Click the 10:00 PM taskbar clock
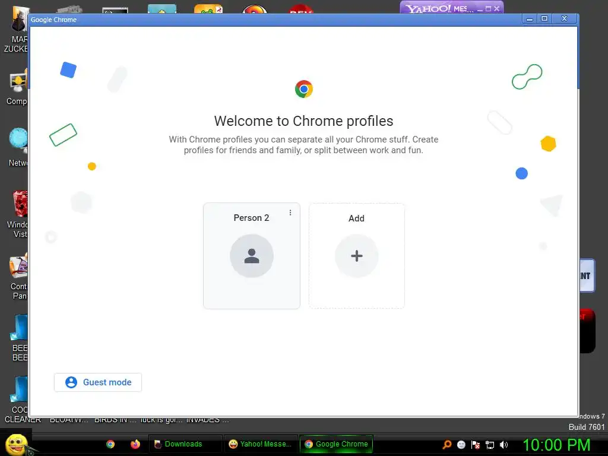The width and height of the screenshot is (608, 456). pos(556,445)
